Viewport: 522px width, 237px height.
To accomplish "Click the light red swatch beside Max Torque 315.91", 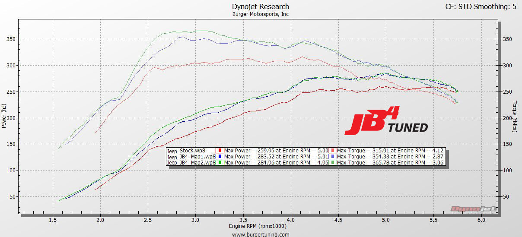I will (332, 151).
